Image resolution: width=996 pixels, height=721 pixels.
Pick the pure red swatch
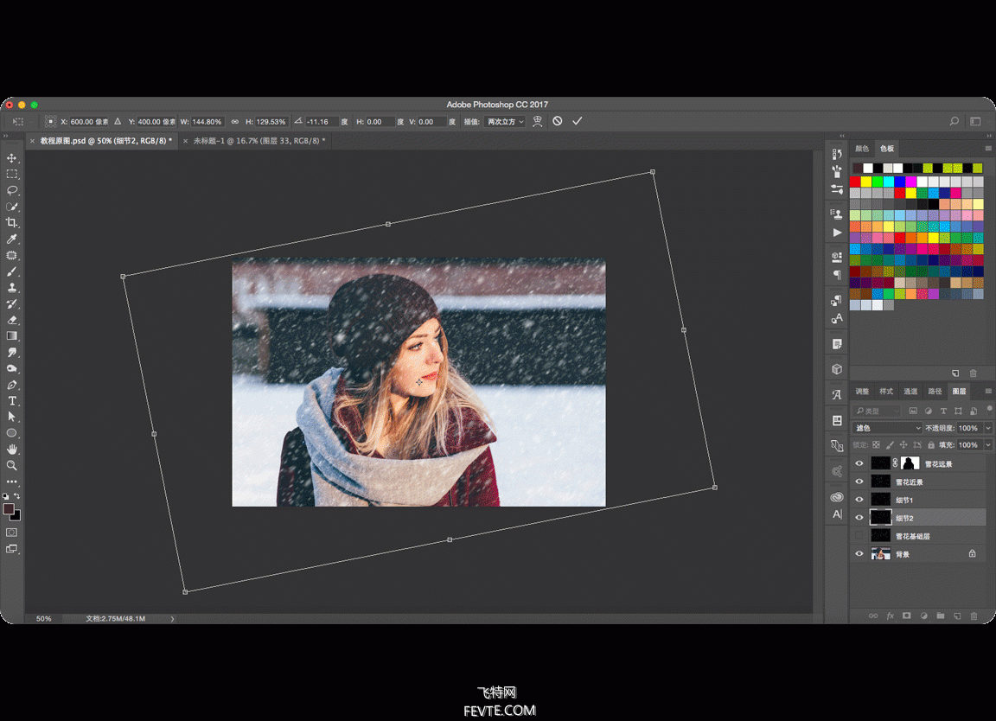(855, 182)
